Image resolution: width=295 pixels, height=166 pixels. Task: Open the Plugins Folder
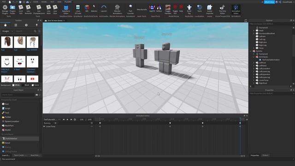pyautogui.click(x=12, y=9)
